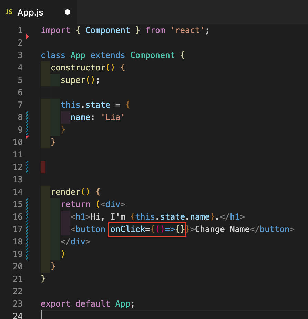Click line number 12 in gutter
This screenshot has height=319, width=308.
[18, 167]
